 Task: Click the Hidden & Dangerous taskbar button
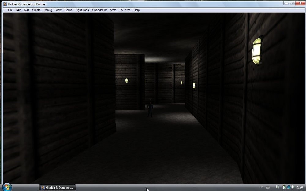(57, 188)
